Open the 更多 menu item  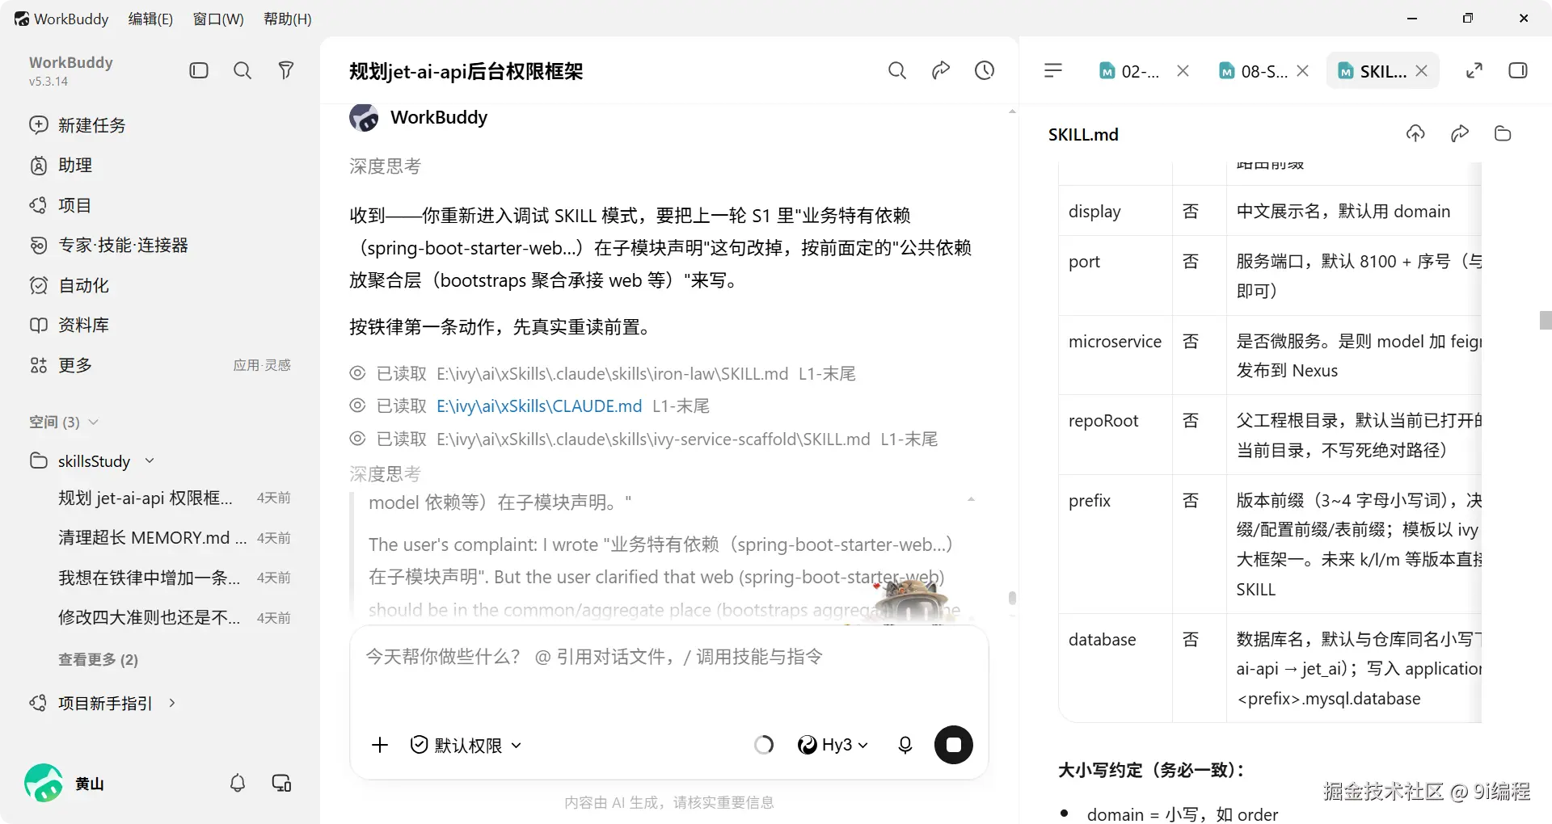pyautogui.click(x=61, y=365)
